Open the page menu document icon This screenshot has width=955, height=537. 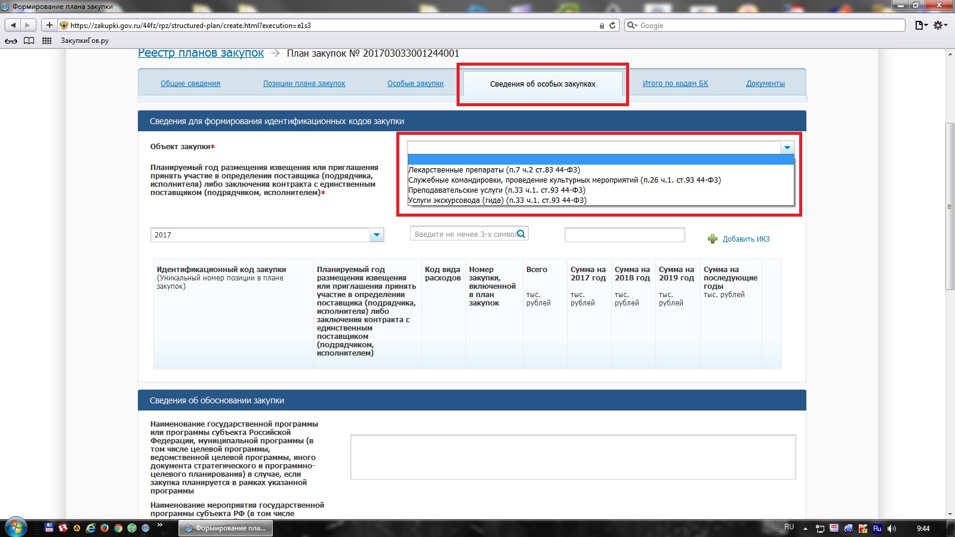click(x=920, y=25)
